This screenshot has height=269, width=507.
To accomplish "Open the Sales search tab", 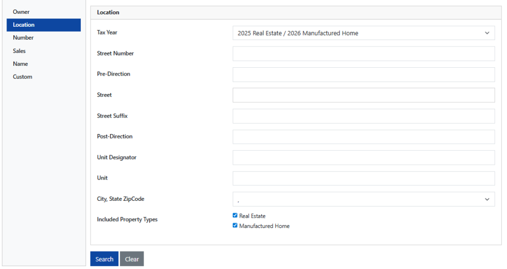I will 20,51.
